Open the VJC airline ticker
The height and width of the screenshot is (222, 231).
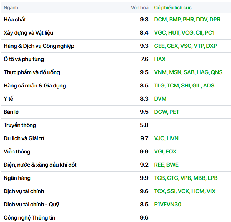click(x=159, y=138)
